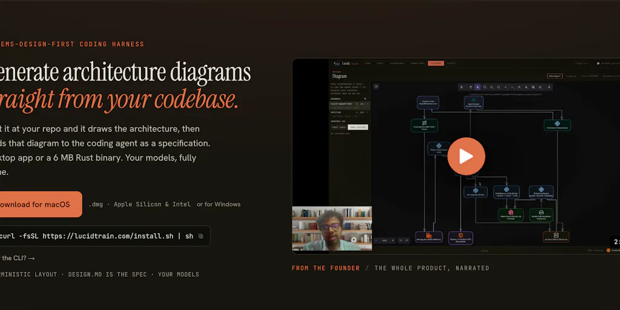Viewport: 620px width, 310px height.
Task: Zoom in with the canvas plus button
Action: [x=392, y=240]
